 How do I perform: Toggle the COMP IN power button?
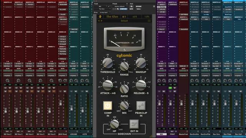click(108, 106)
